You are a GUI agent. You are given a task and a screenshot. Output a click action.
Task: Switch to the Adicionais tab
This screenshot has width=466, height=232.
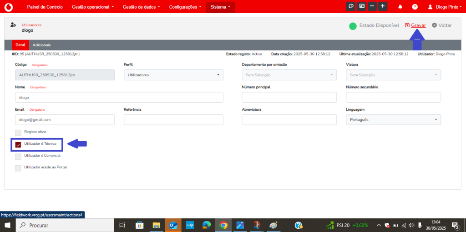[41, 45]
